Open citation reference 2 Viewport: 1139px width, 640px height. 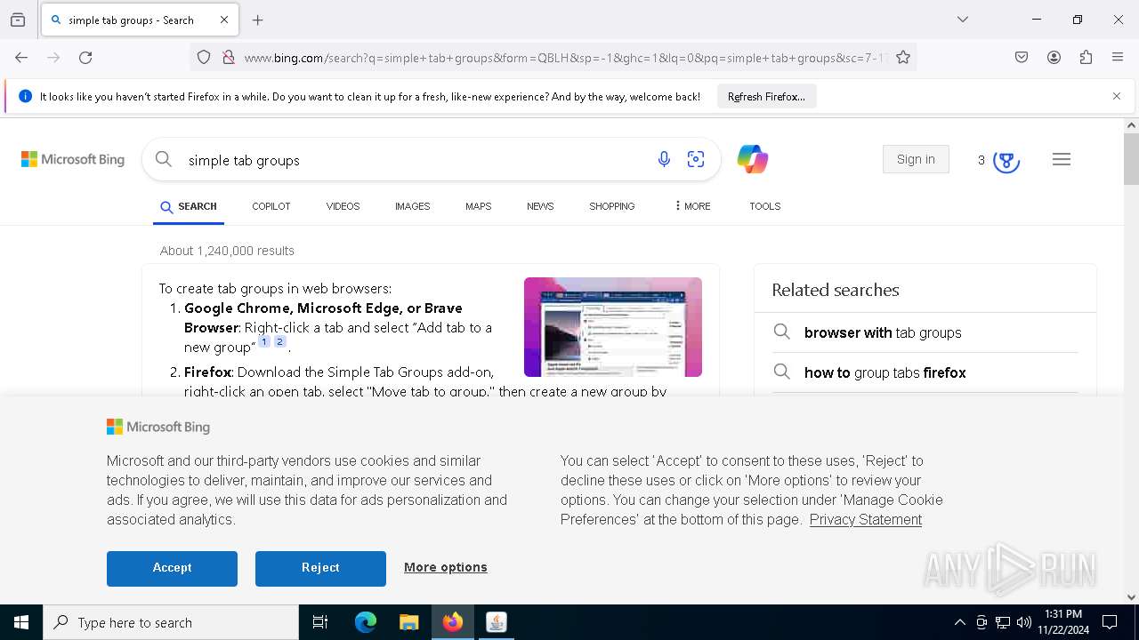pos(279,341)
